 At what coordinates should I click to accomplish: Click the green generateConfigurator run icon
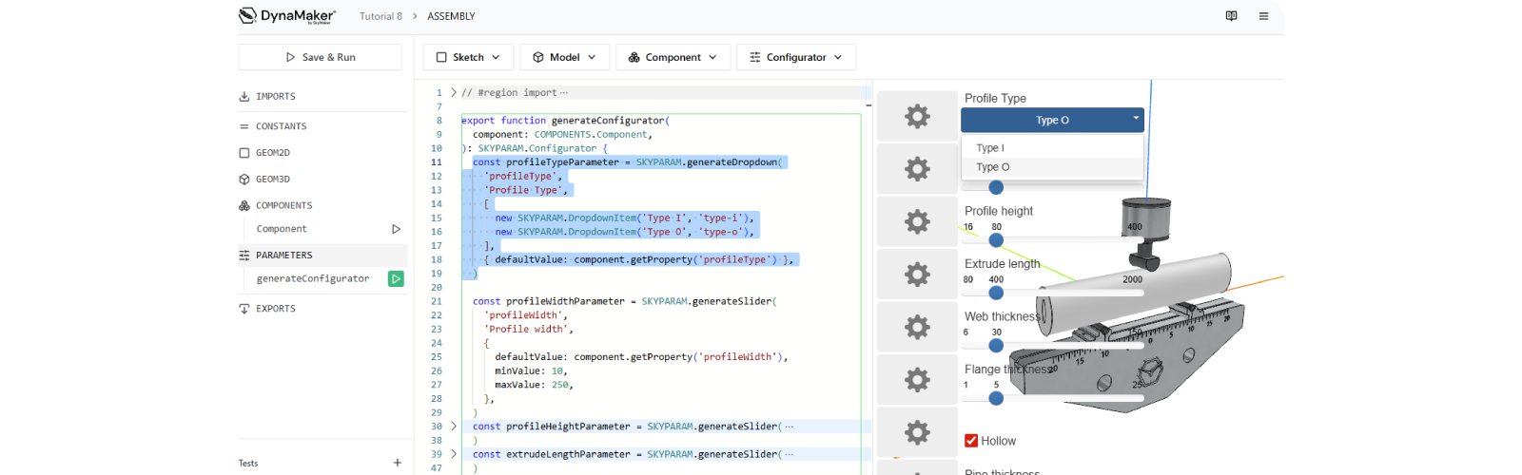pos(396,278)
